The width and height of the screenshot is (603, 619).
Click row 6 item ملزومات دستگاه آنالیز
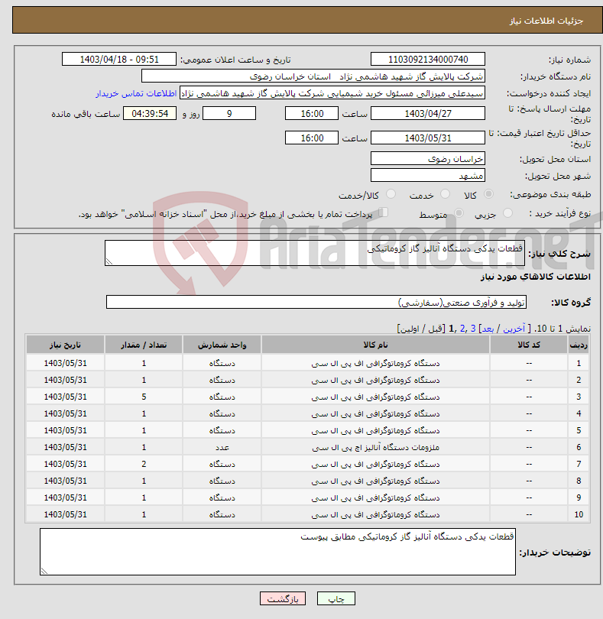pyautogui.click(x=375, y=447)
